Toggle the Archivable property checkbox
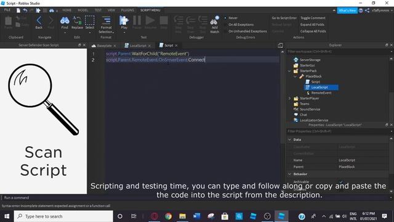Image resolution: width=394 pixels, height=222 pixels. click(341, 182)
